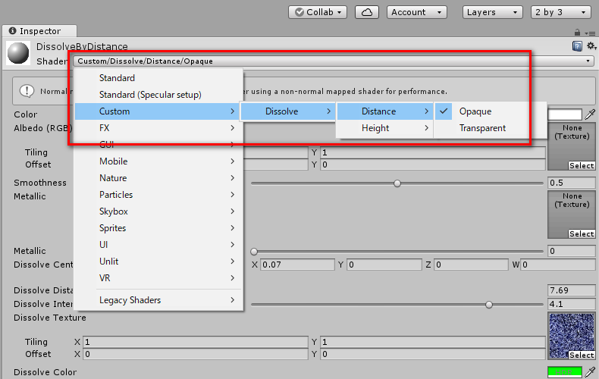This screenshot has width=599, height=379.
Task: Expand the Legacy Shaders submenu
Action: click(x=158, y=300)
